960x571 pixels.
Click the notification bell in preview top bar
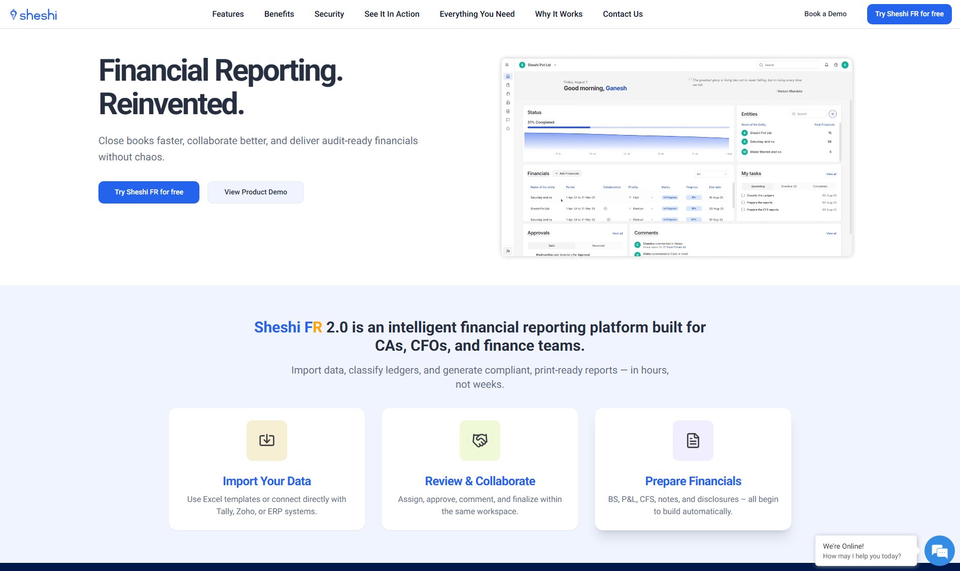(x=827, y=65)
